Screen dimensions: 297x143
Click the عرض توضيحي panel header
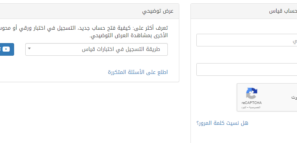(89, 11)
